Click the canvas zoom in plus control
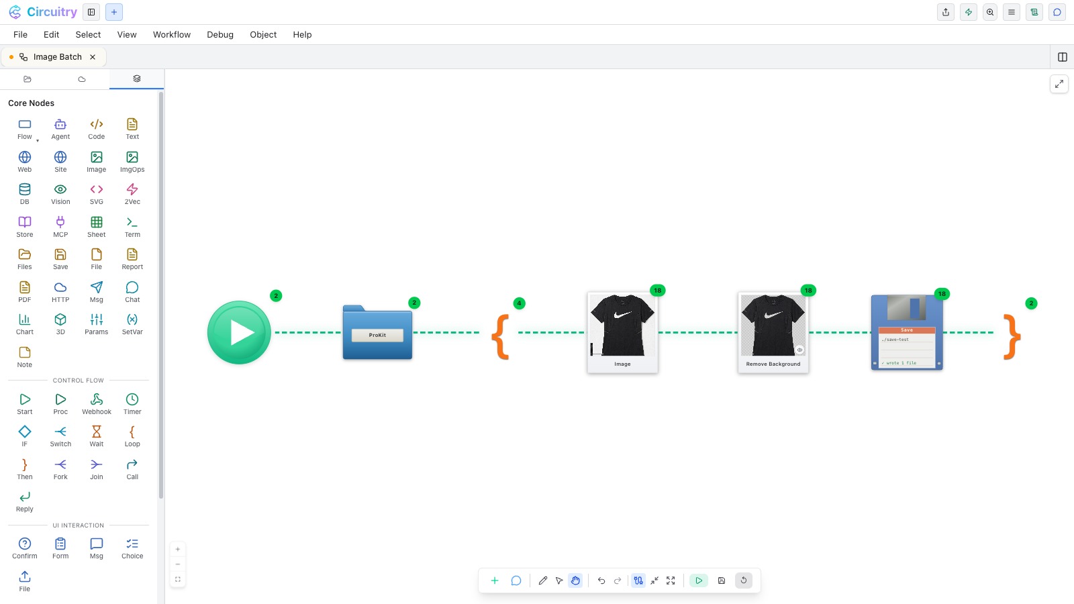 [x=178, y=549]
